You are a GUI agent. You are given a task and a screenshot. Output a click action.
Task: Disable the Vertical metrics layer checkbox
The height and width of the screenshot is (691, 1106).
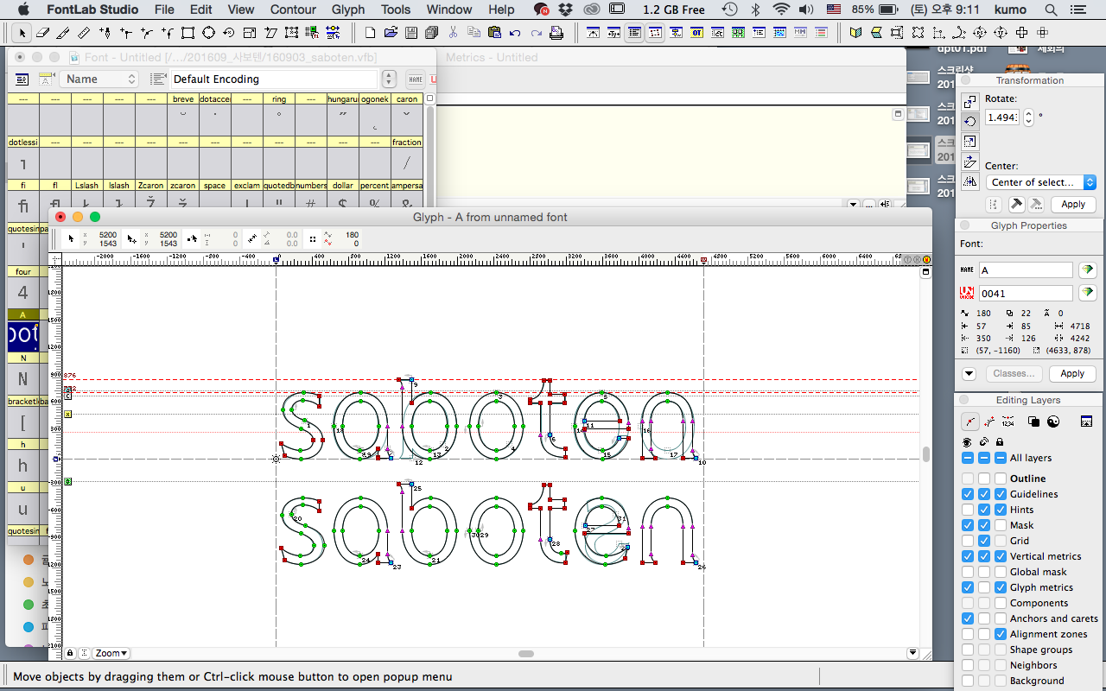click(x=968, y=555)
